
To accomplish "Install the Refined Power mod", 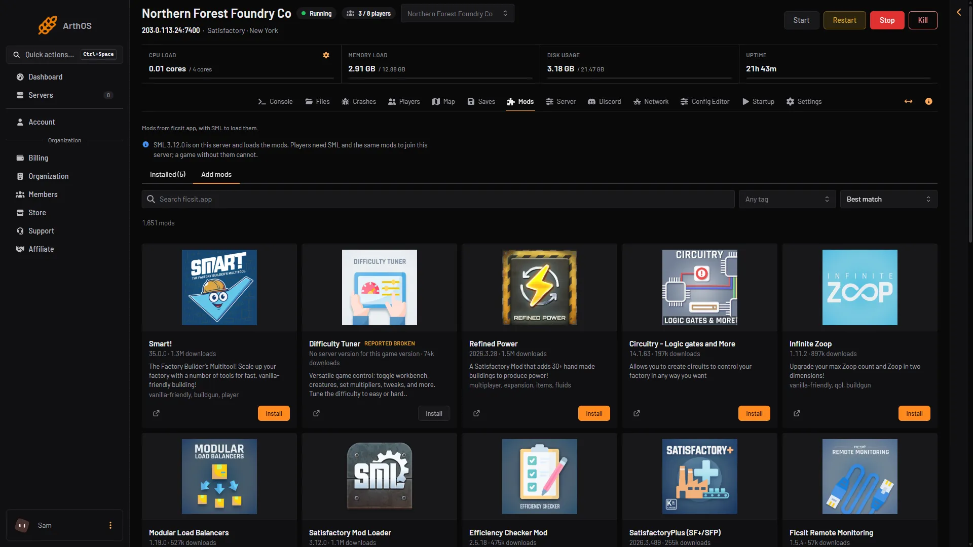I will tap(594, 413).
